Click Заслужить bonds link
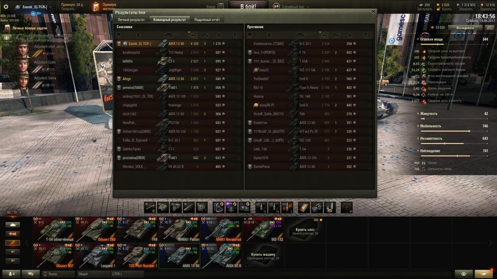The image size is (497, 279). click(425, 9)
